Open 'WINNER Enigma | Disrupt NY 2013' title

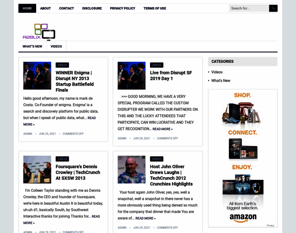coord(75,81)
